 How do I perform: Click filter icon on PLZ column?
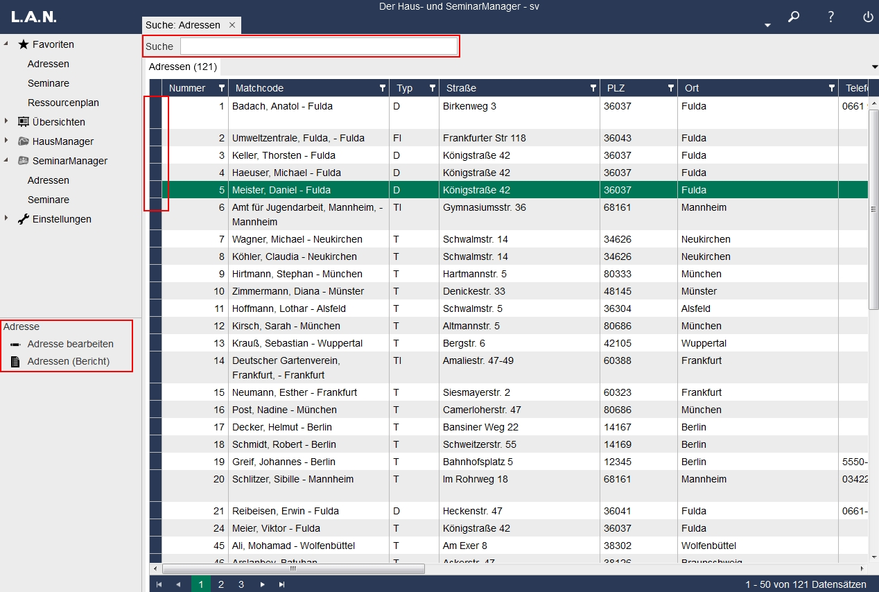click(x=670, y=88)
